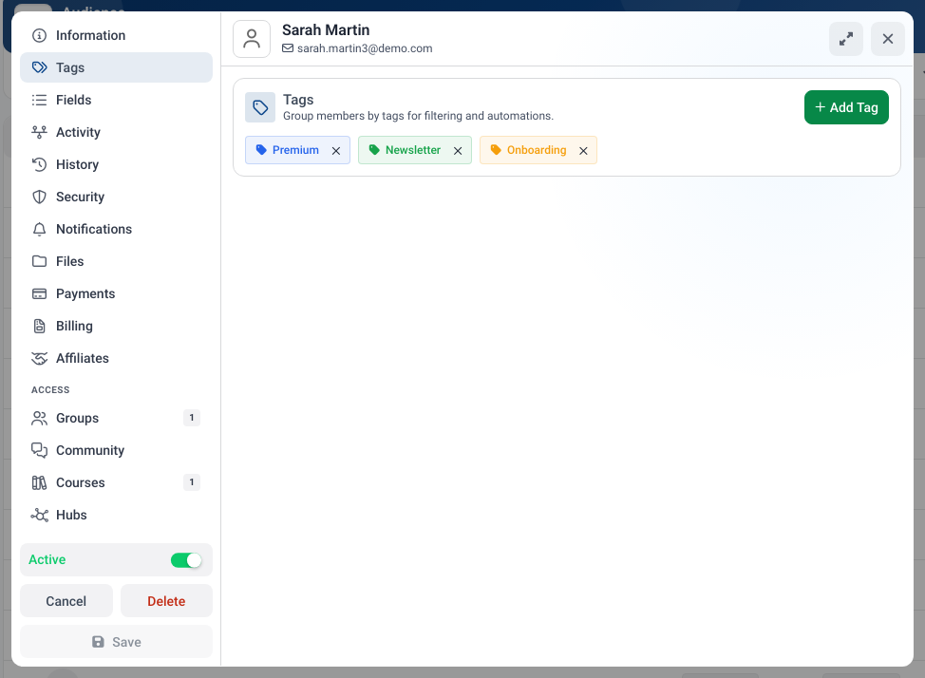Click the Affiliates handshake icon

point(39,358)
